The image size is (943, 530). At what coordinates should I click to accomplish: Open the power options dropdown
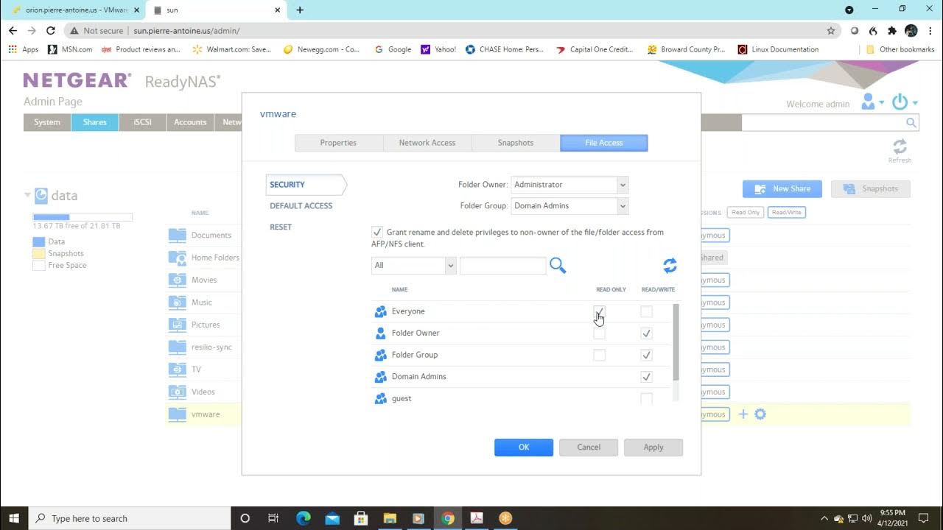(905, 102)
